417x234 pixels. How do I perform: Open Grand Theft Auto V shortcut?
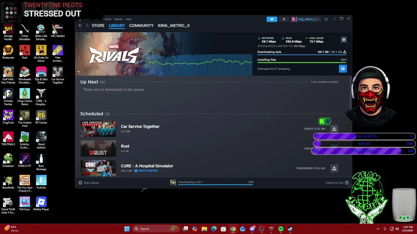click(x=8, y=205)
